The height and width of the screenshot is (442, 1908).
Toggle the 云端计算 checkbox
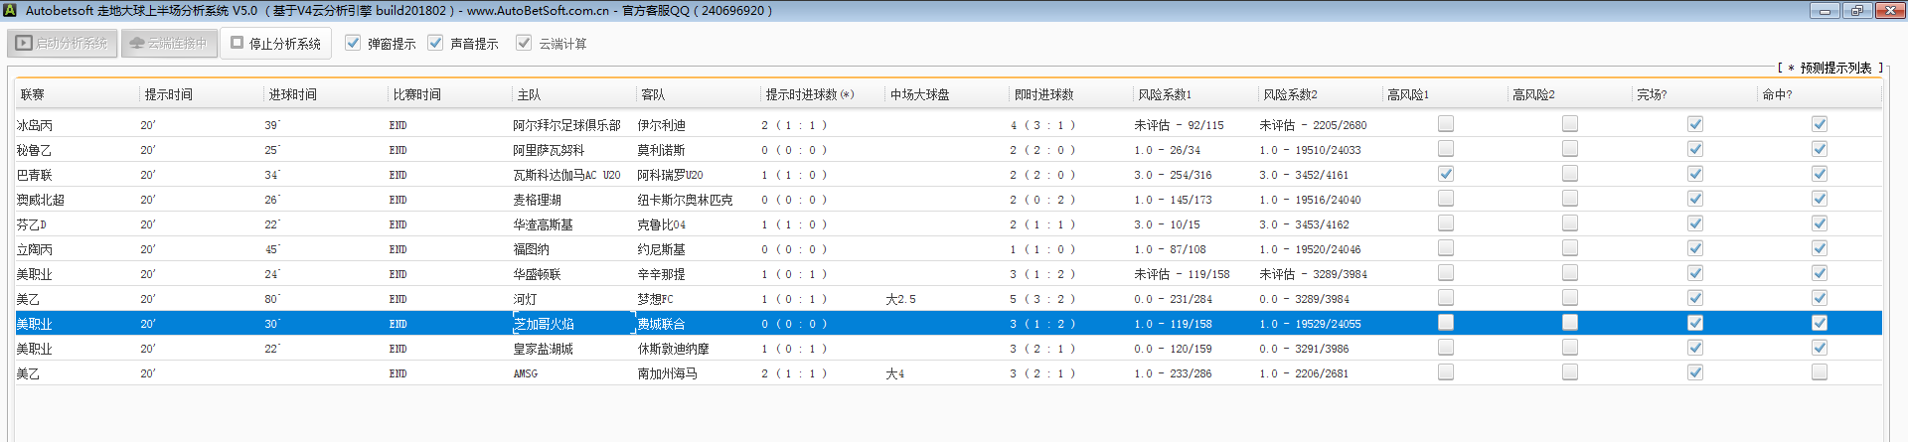(x=524, y=43)
